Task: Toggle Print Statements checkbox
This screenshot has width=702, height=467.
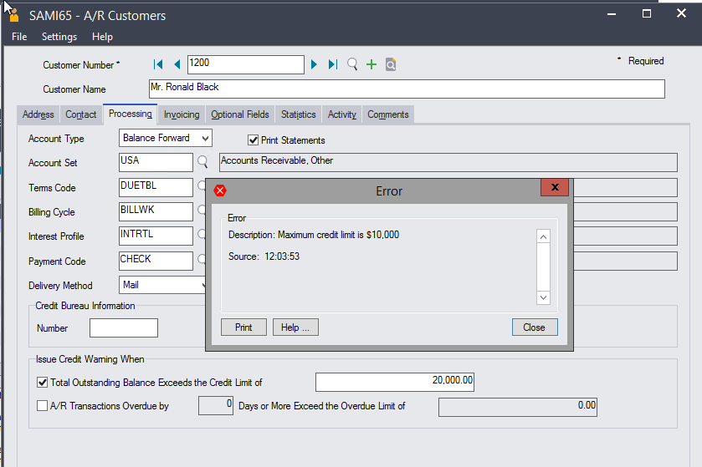Action: point(254,140)
